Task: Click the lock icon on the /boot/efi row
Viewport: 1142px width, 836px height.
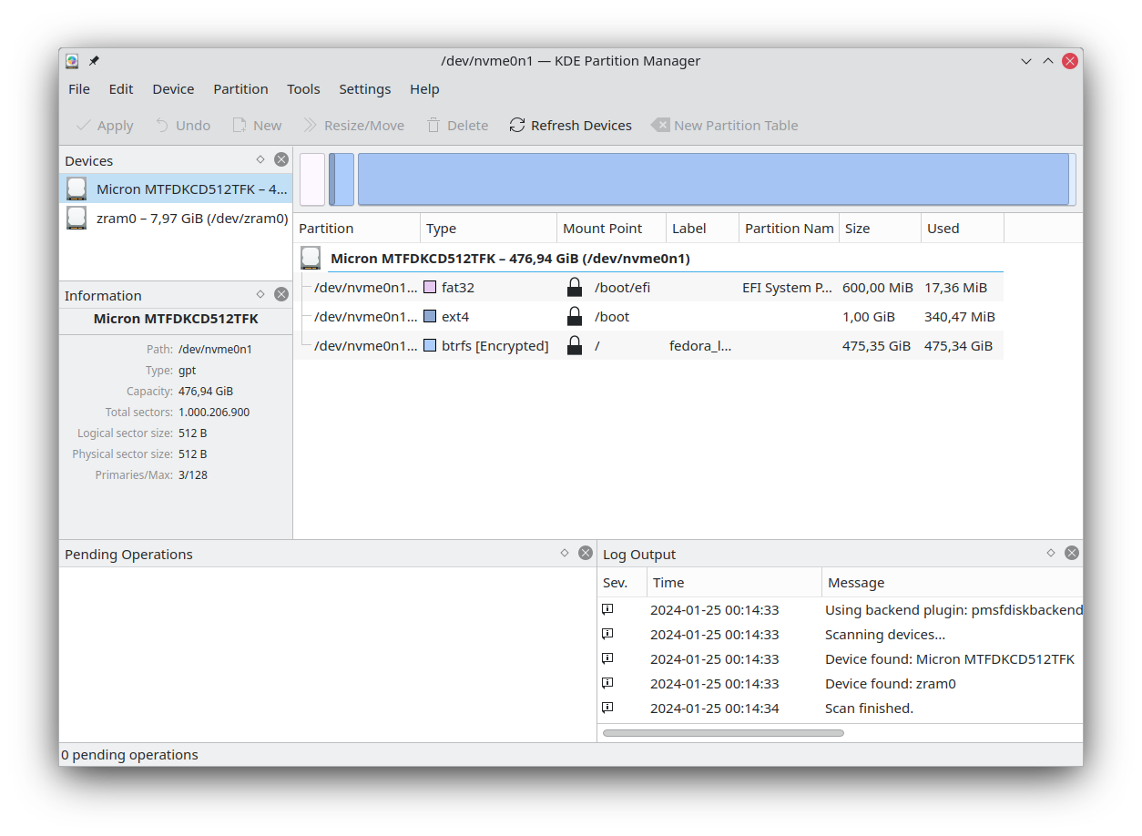Action: pyautogui.click(x=574, y=288)
